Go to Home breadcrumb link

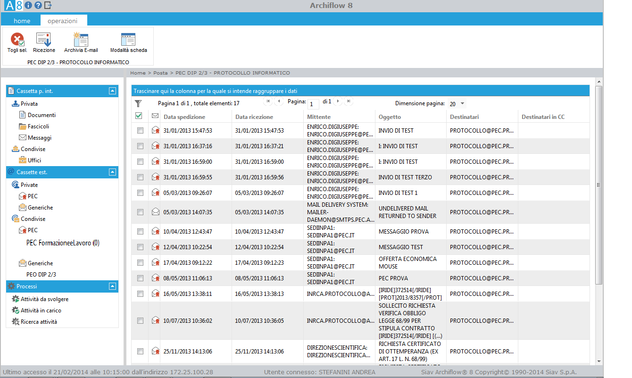tap(138, 73)
